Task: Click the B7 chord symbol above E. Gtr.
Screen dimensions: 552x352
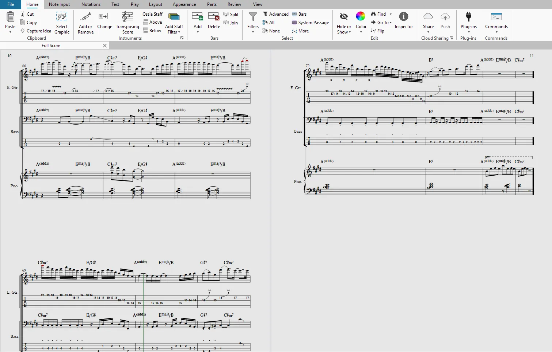Action: [x=431, y=60]
